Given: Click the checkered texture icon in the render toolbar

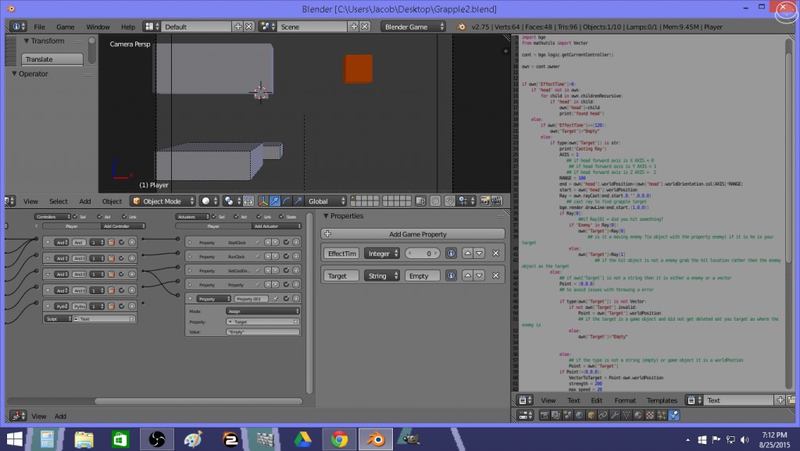Looking at the screenshot, I should coord(650,414).
